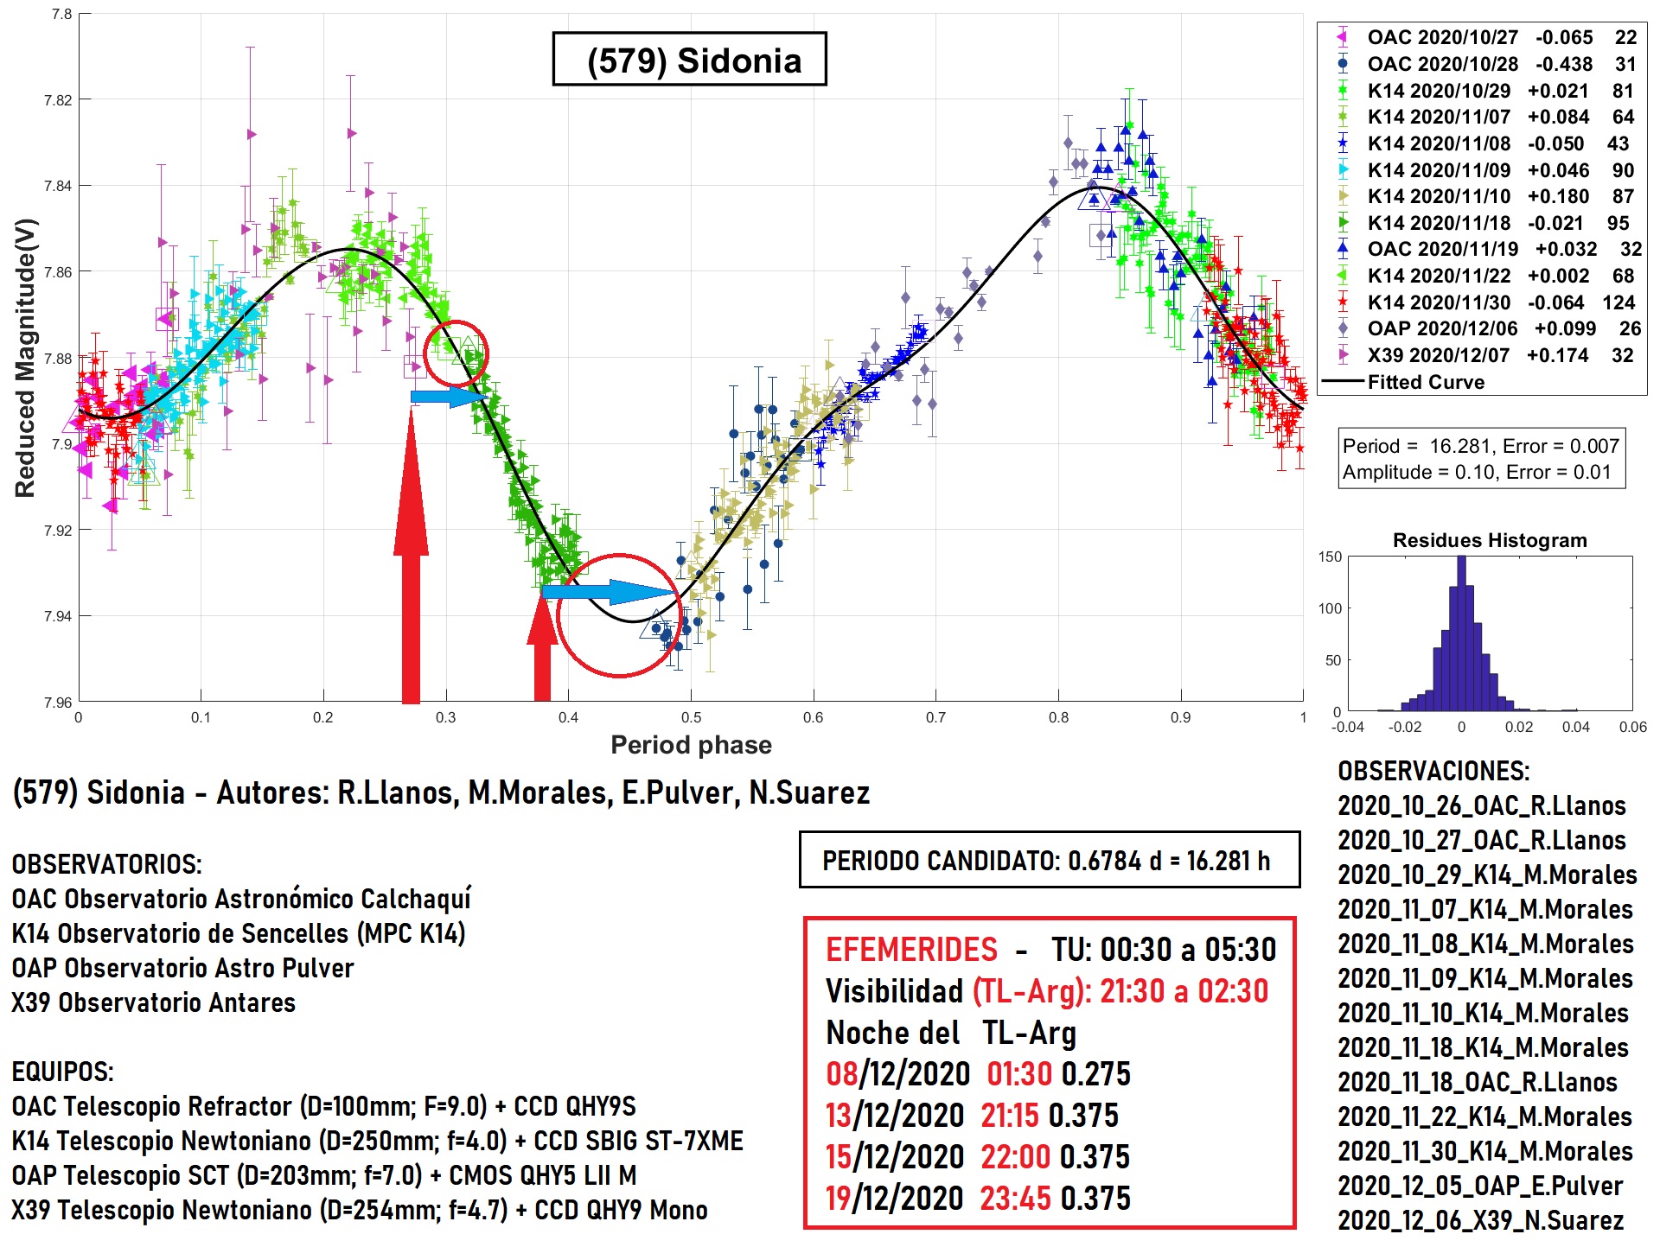Select 2020_10_29_K14_M.Morales observation
This screenshot has height=1247, width=1660.
1488,875
